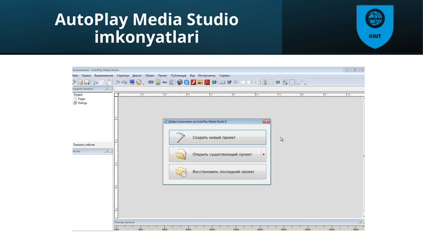This screenshot has width=423, height=238.
Task: Click the project size ruler bar
Action: coord(239,228)
